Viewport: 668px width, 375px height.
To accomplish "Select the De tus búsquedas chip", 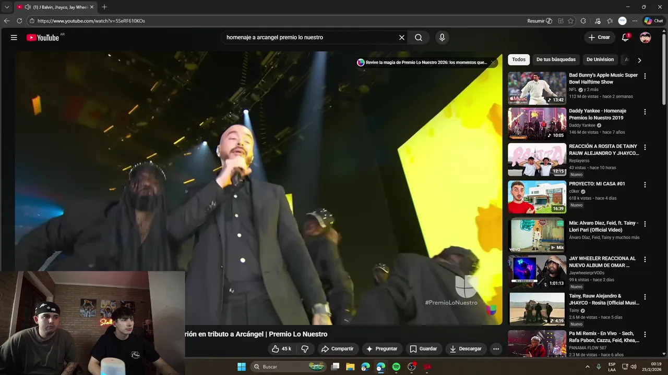I will 556,60.
